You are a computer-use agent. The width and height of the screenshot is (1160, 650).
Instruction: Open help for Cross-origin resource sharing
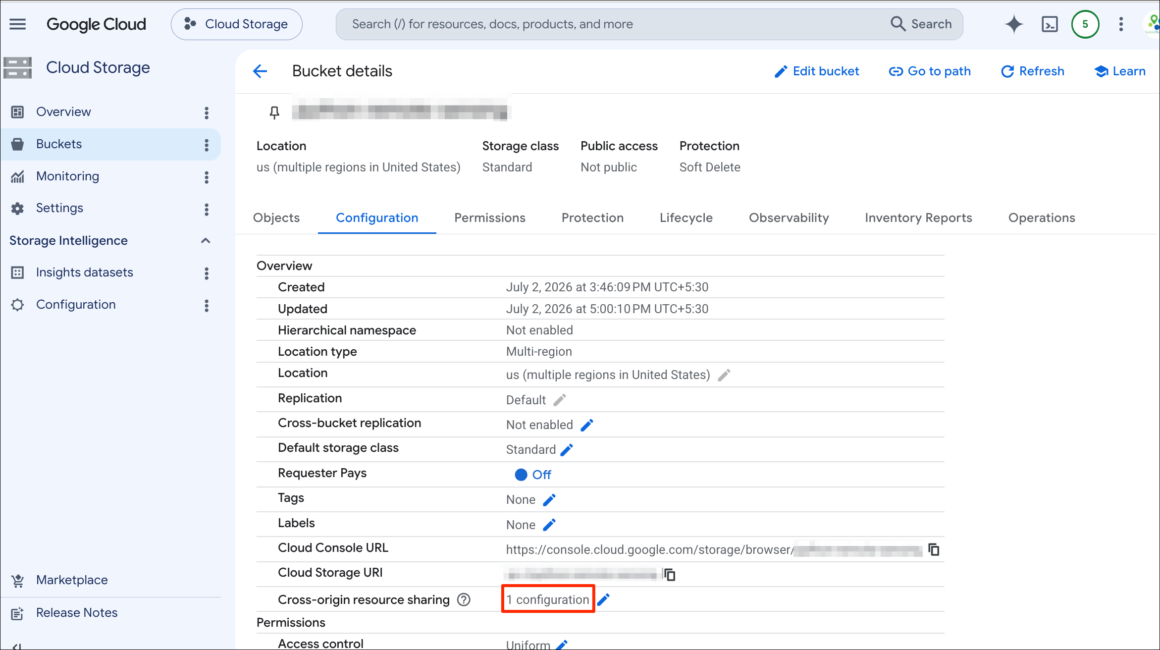click(x=464, y=599)
